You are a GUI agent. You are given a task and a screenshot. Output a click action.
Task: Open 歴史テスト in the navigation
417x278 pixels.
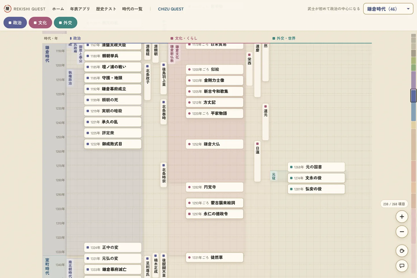click(x=106, y=9)
